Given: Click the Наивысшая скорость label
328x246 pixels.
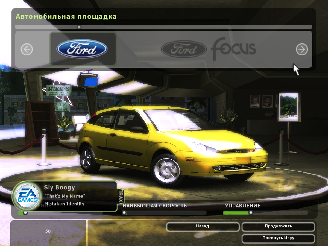Looking at the screenshot, I should [x=155, y=206].
